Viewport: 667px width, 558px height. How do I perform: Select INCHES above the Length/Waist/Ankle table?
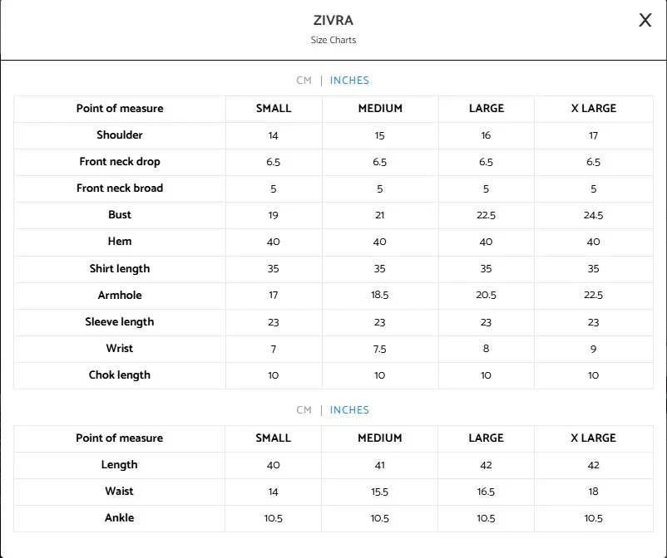coord(349,410)
